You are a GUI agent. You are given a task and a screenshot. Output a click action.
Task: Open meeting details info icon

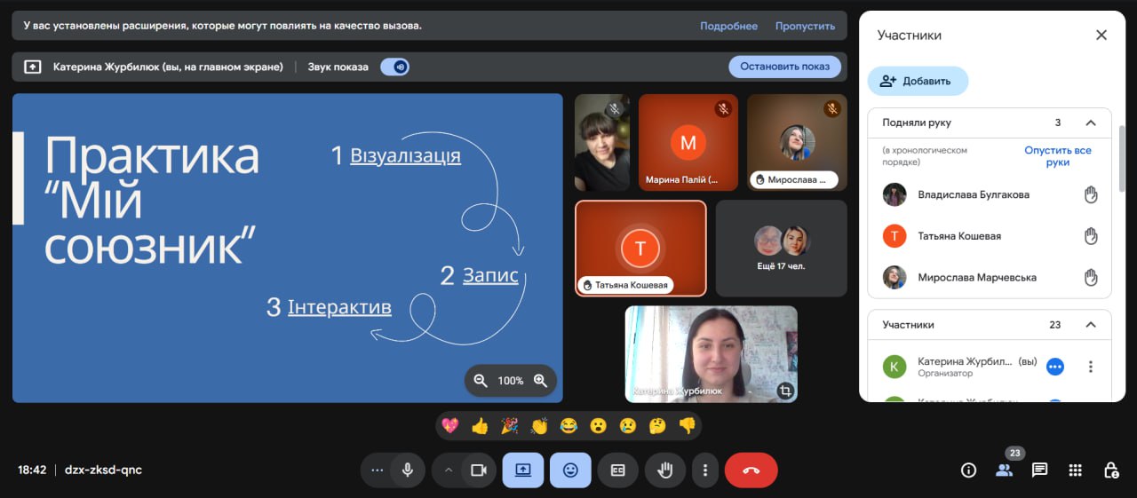[x=968, y=470]
